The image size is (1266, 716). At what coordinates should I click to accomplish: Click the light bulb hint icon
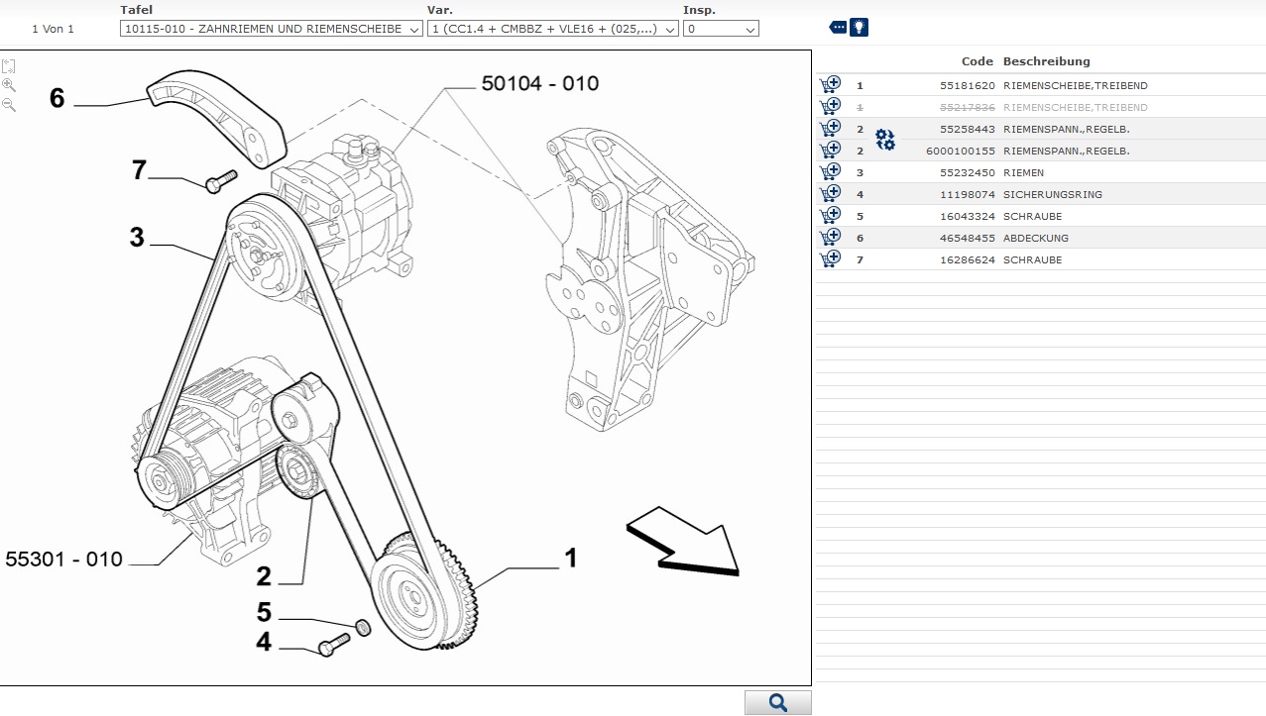[x=859, y=28]
